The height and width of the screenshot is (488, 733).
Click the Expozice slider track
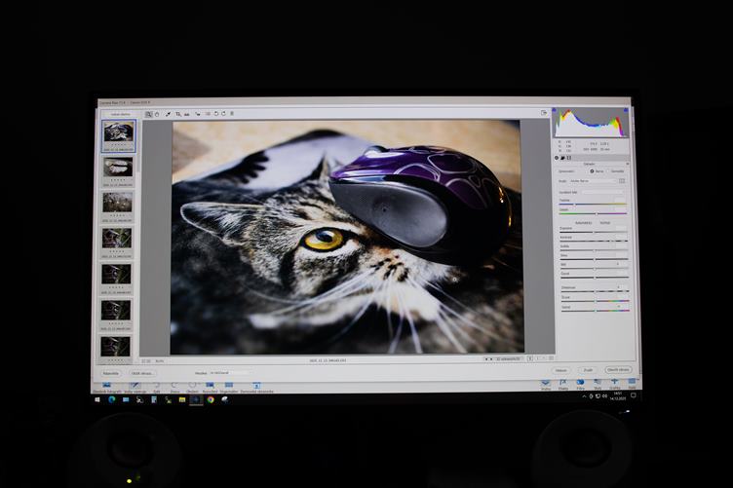point(593,231)
